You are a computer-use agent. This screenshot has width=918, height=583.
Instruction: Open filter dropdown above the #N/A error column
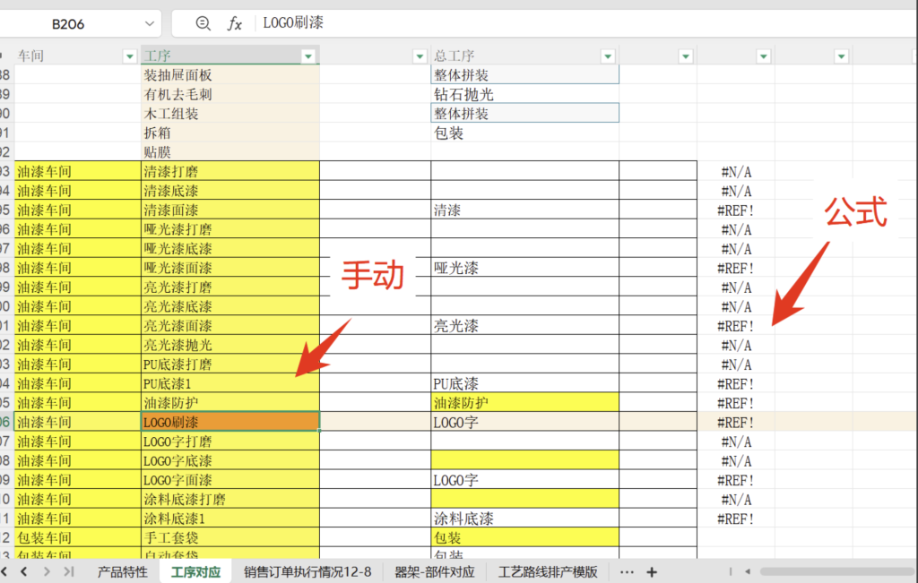764,56
